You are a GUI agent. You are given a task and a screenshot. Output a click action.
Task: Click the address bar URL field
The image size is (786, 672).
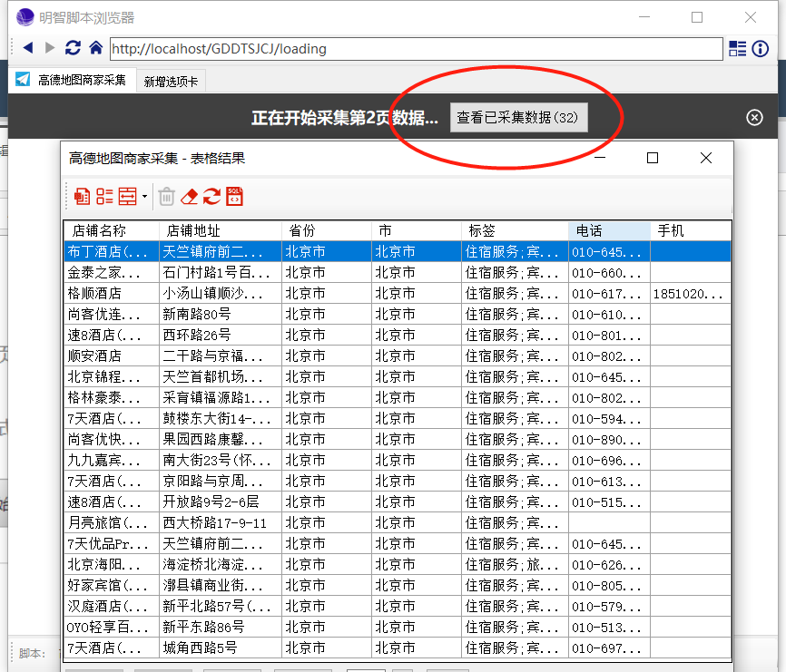pyautogui.click(x=416, y=49)
